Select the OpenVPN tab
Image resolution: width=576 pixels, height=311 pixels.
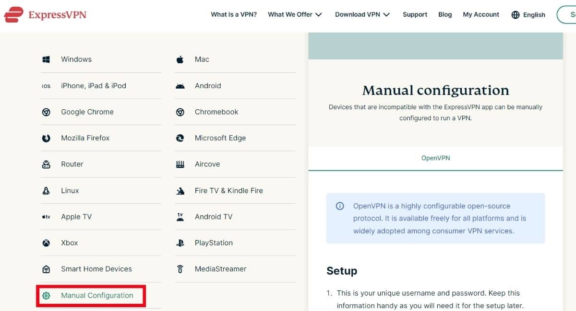(435, 158)
